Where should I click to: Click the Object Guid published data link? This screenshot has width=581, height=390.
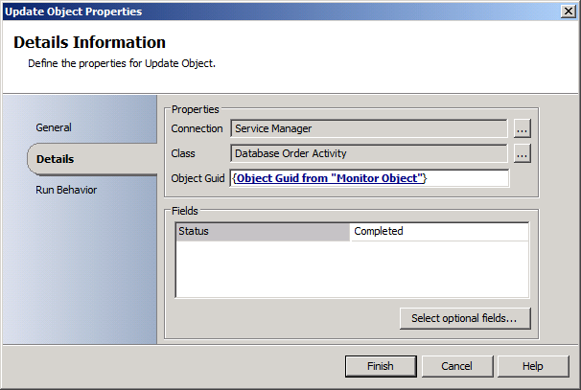click(329, 178)
